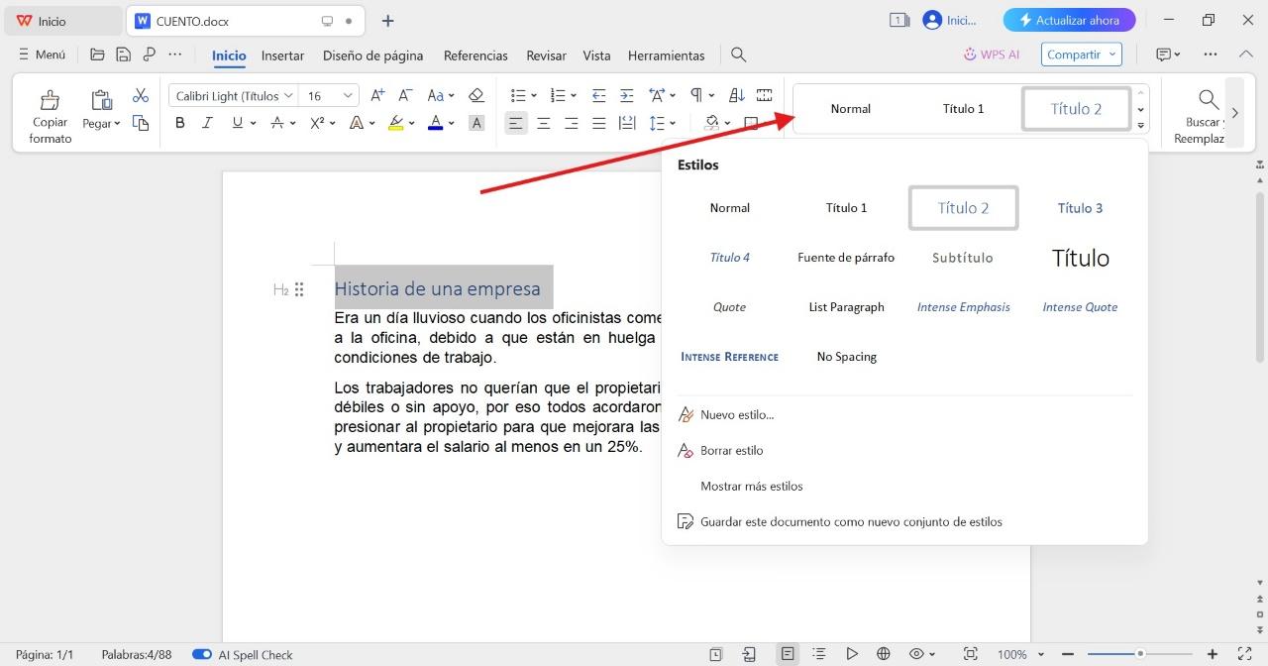Image resolution: width=1268 pixels, height=666 pixels.
Task: Switch to the Insertar tab
Action: click(x=282, y=55)
